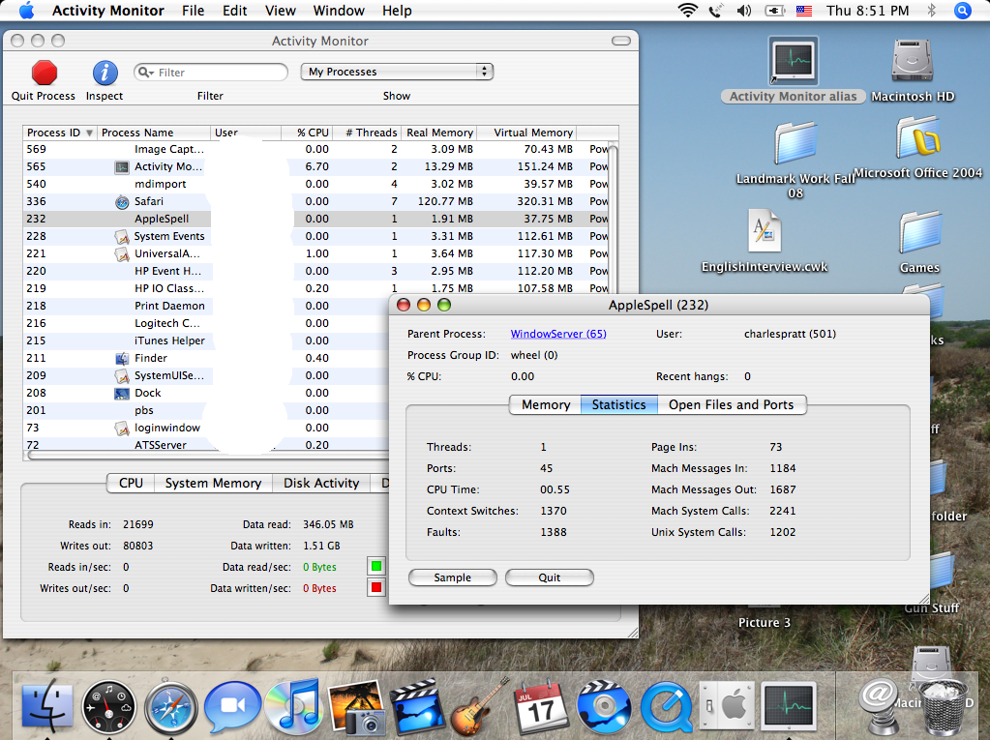The width and height of the screenshot is (990, 740).
Task: Click the Spotlight magnifier in menu bar
Action: tap(962, 11)
